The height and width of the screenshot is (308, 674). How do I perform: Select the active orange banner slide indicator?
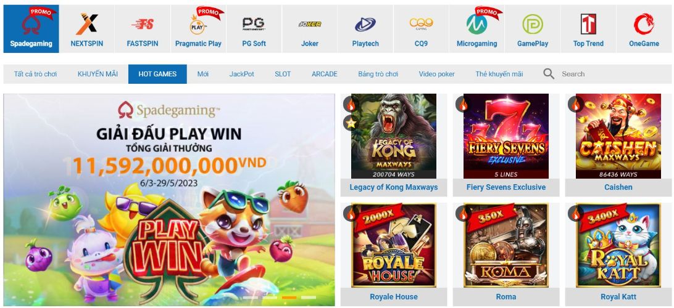coord(289,298)
